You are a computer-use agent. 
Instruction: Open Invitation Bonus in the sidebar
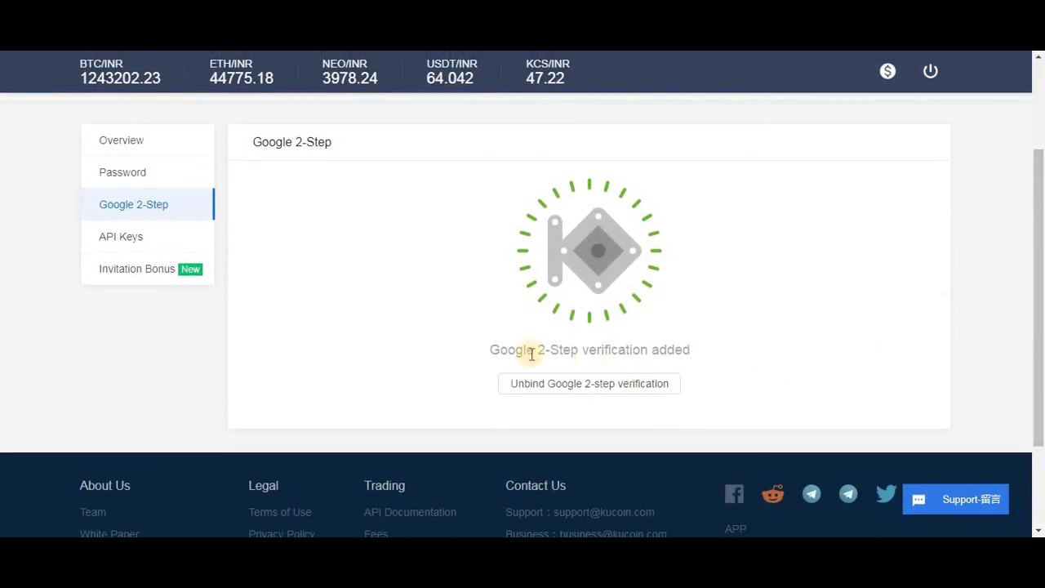148,269
